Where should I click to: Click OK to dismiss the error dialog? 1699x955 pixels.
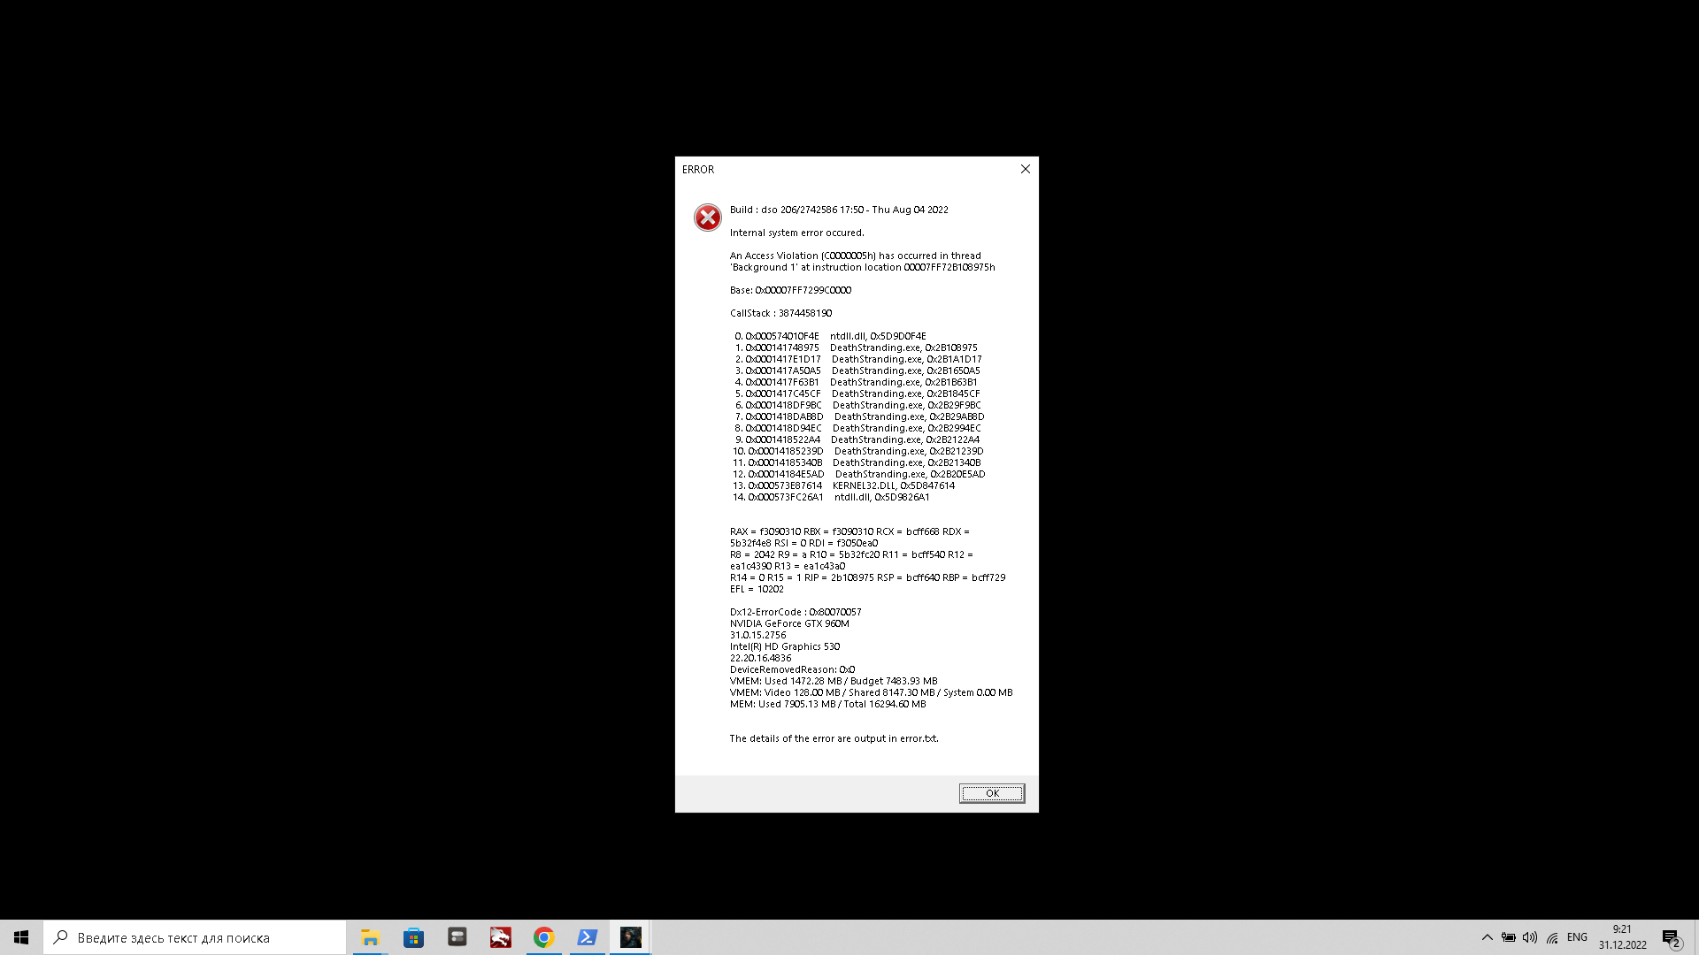991,793
